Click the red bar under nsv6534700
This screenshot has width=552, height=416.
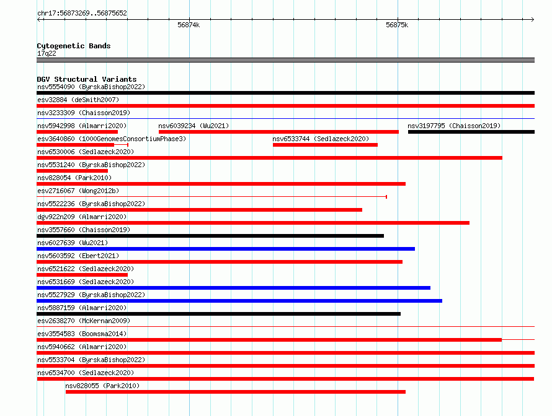285,379
